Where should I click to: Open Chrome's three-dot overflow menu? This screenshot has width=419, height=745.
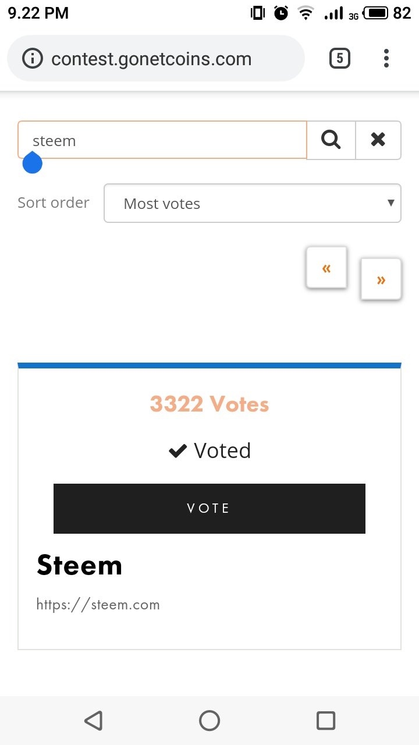pos(386,58)
